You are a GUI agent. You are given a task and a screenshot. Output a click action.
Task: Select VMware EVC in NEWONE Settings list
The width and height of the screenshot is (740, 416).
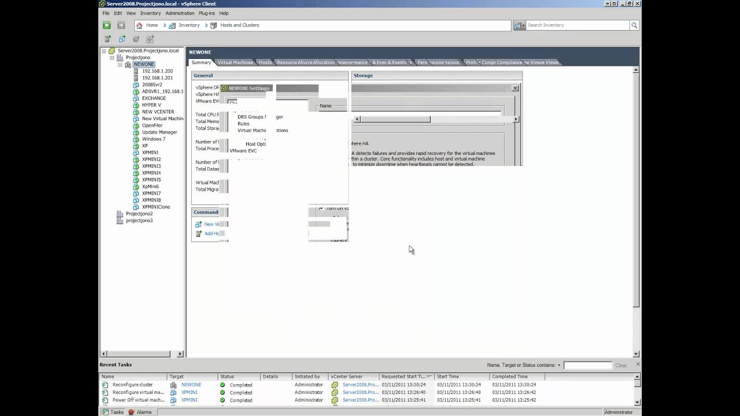[x=243, y=151]
